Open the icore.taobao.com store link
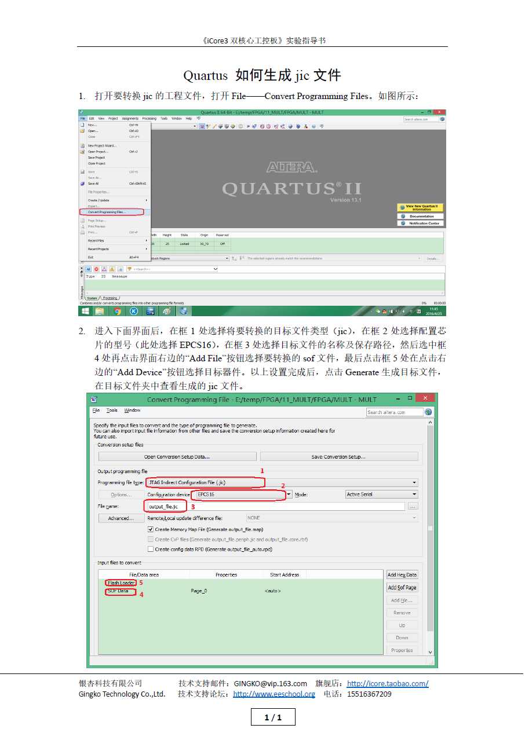 click(x=388, y=683)
